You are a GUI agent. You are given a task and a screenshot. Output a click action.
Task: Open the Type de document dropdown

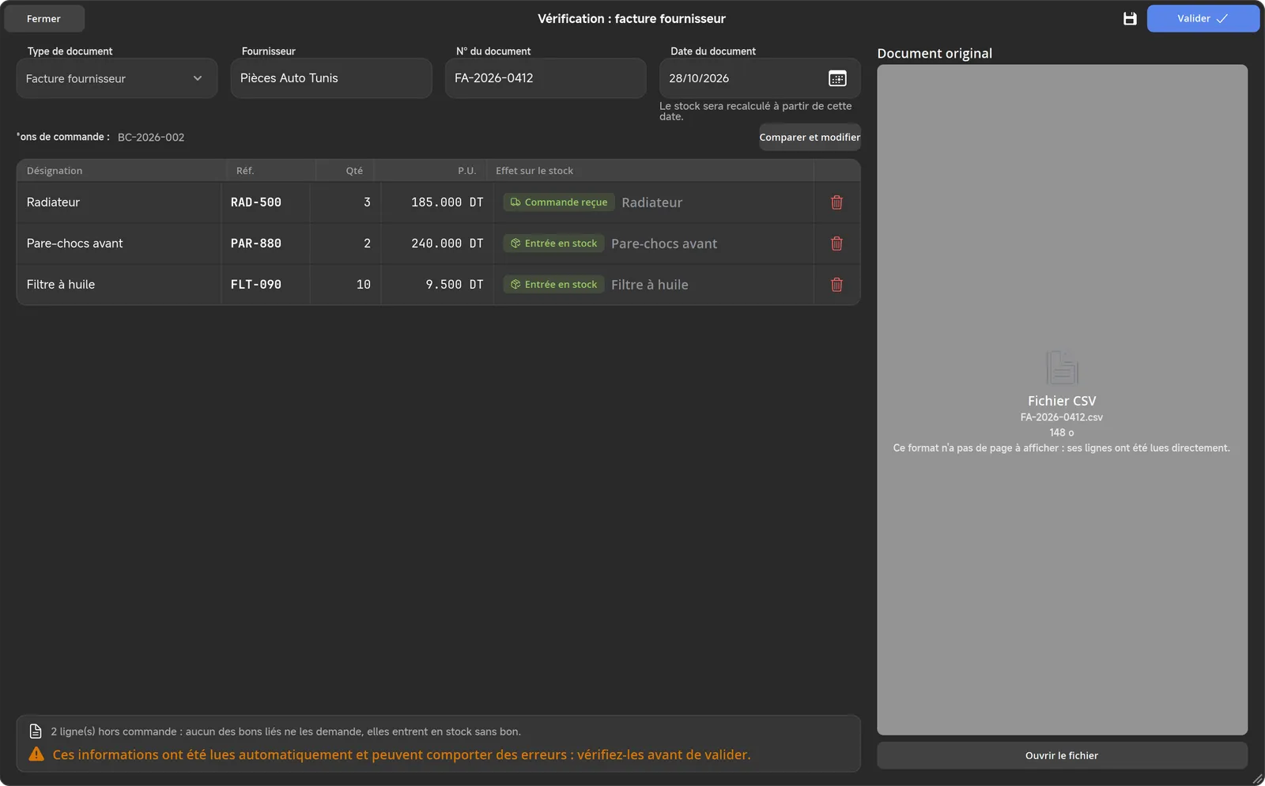(x=117, y=78)
